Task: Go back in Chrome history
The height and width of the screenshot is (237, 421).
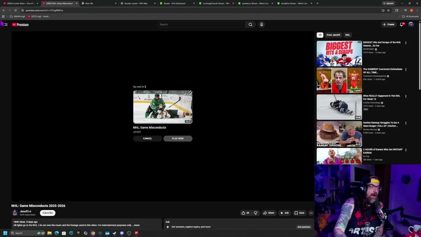Action: tap(4, 10)
